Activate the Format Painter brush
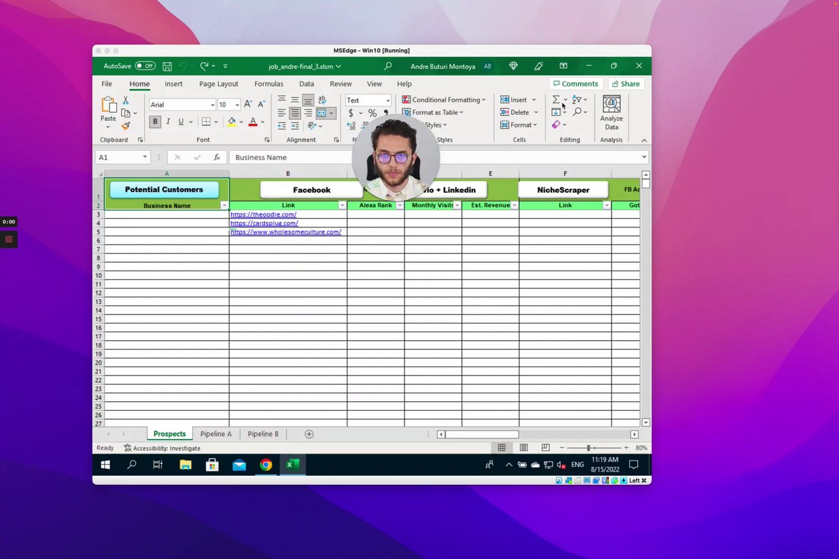839x559 pixels. pyautogui.click(x=126, y=125)
